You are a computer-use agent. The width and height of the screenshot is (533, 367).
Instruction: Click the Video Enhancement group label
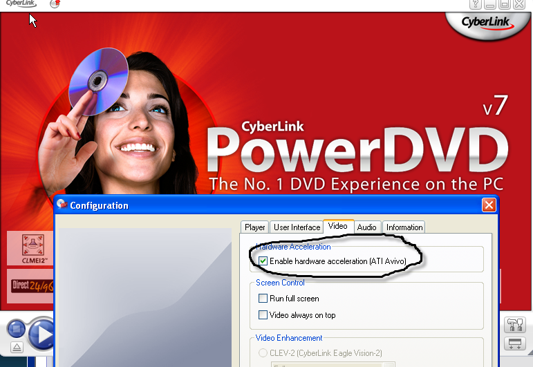pyautogui.click(x=289, y=338)
